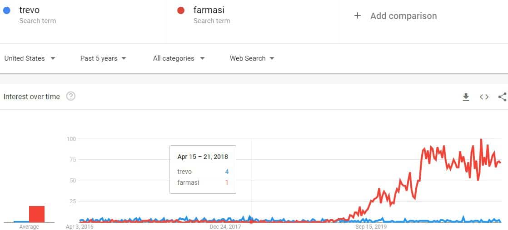Screen dimensions: 508x230
Task: Click the farmasi peak at 100 on chart
Action: coord(481,139)
